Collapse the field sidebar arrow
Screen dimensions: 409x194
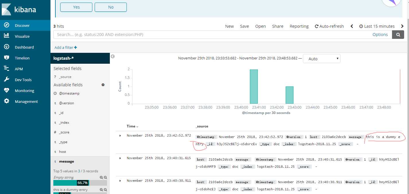(x=113, y=56)
